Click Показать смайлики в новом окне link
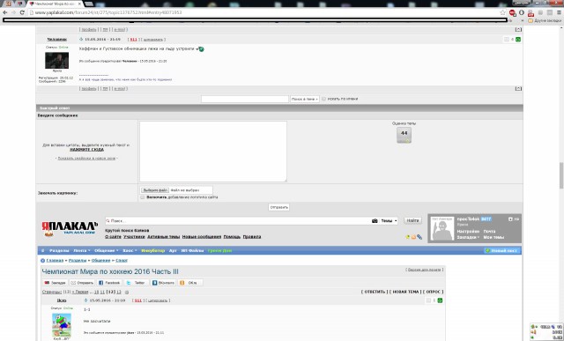Viewport: 564px width, 341px height. click(x=86, y=158)
